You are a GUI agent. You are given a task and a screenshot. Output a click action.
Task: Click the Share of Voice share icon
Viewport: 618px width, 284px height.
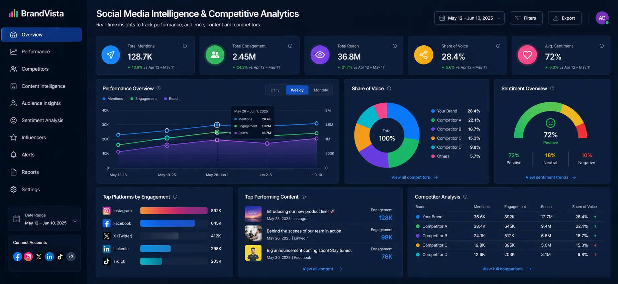(424, 55)
